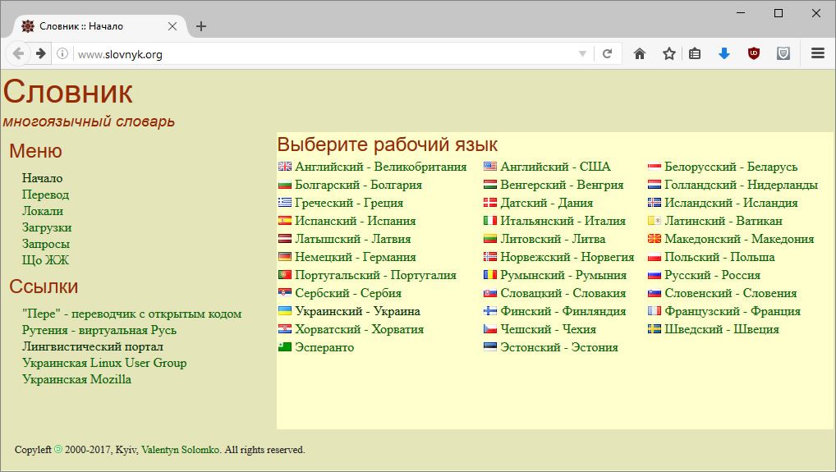This screenshot has width=836, height=472.
Task: Open a new tab with plus button
Action: pos(201,26)
